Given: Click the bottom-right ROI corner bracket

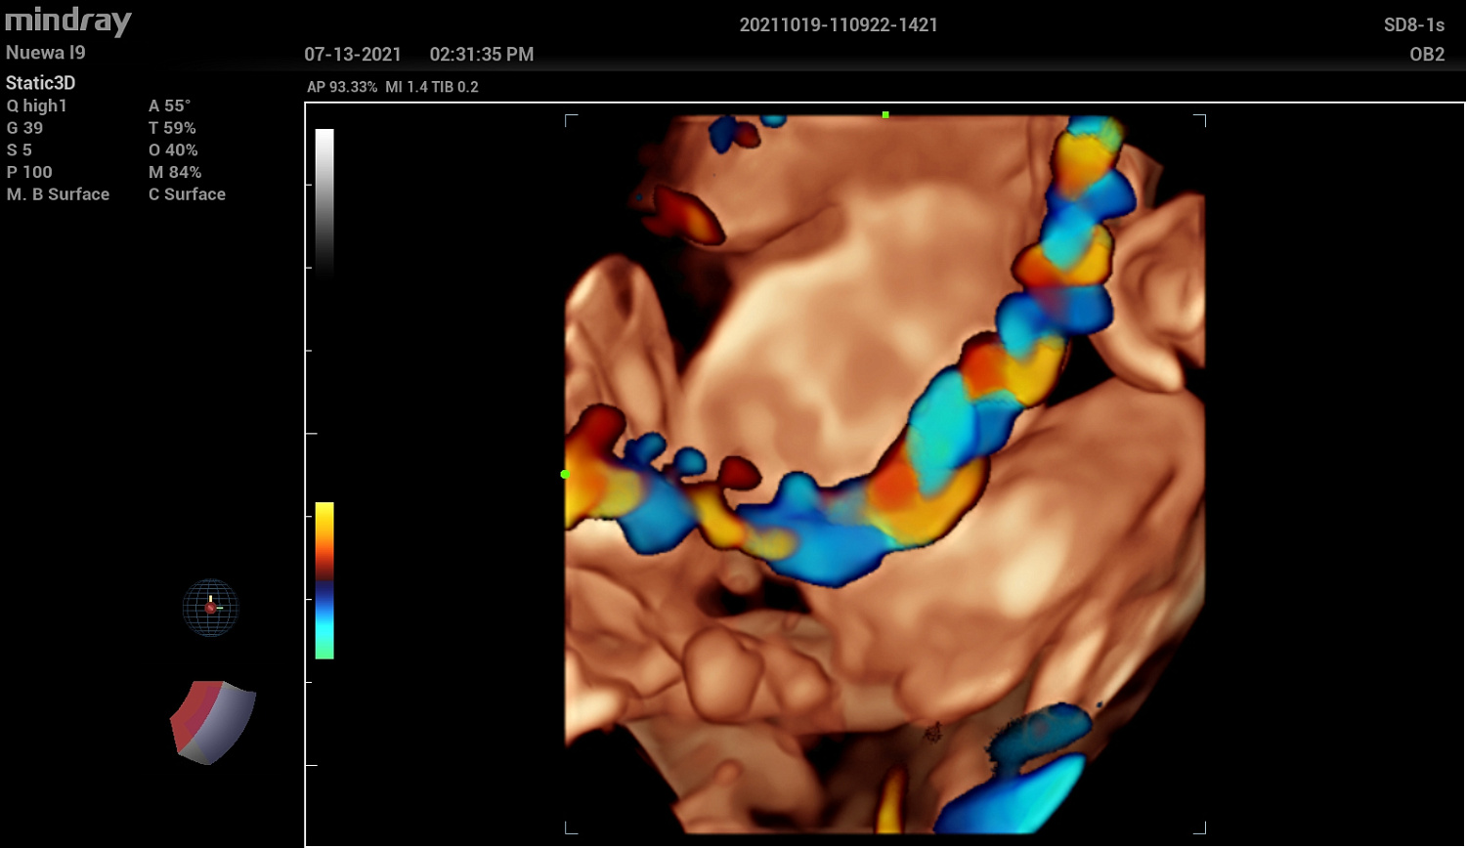Looking at the screenshot, I should click(1201, 828).
